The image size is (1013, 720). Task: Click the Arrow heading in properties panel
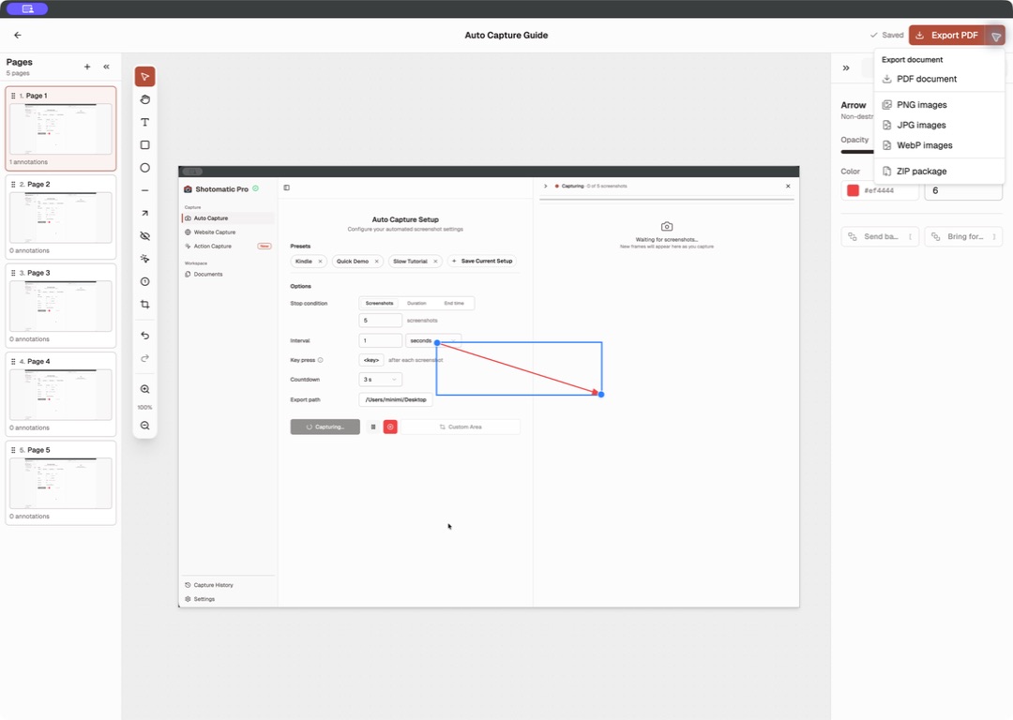pyautogui.click(x=853, y=105)
